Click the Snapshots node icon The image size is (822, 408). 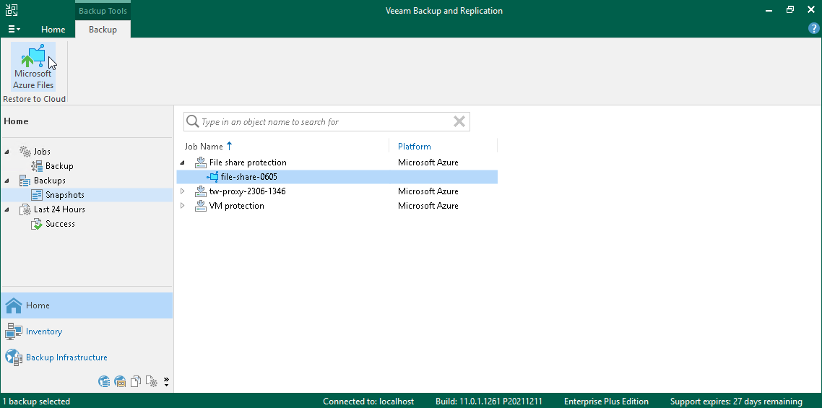tap(37, 194)
